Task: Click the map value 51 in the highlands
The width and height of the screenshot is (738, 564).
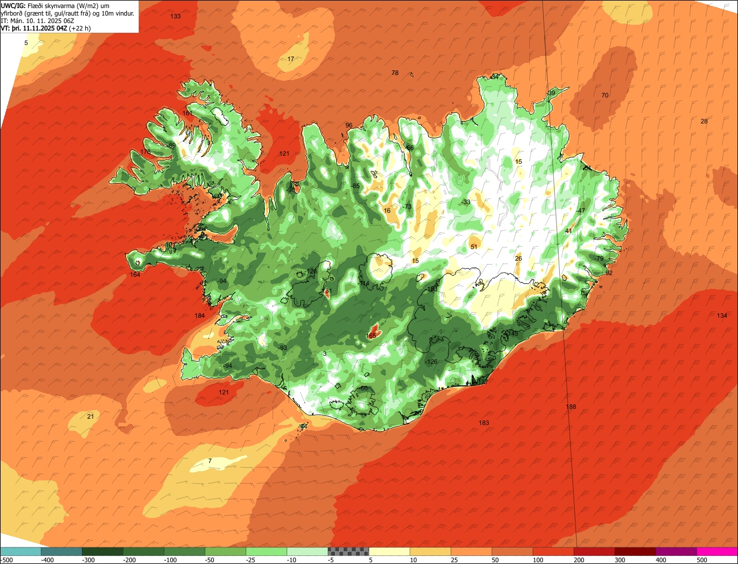Action: pyautogui.click(x=474, y=247)
